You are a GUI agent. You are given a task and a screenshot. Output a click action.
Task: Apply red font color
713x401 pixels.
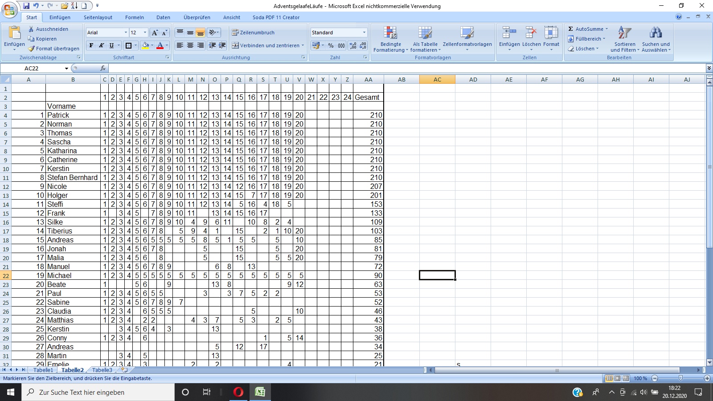160,45
